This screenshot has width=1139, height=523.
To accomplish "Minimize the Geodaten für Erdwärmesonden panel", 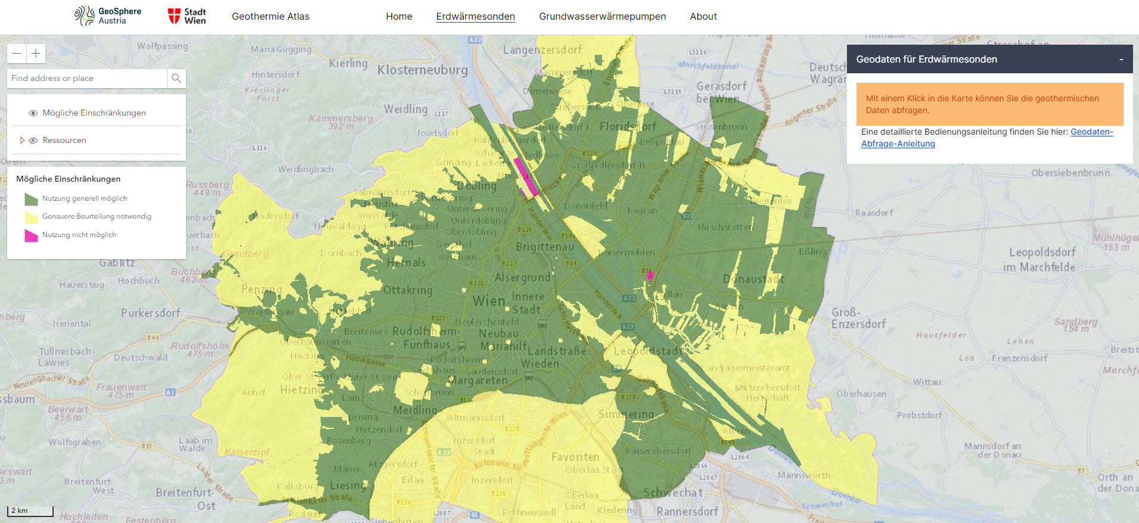I will click(x=1121, y=60).
